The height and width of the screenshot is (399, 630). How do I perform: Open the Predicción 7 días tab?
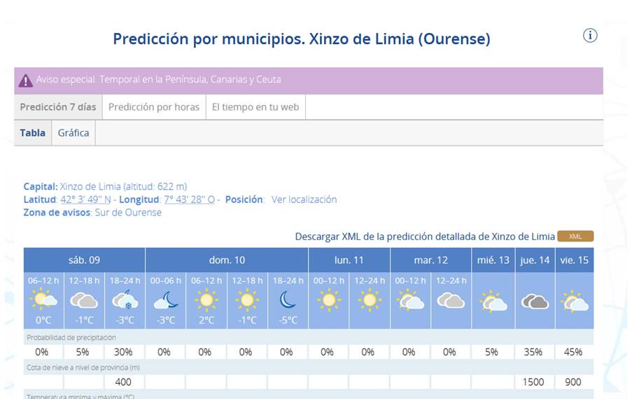pos(58,107)
